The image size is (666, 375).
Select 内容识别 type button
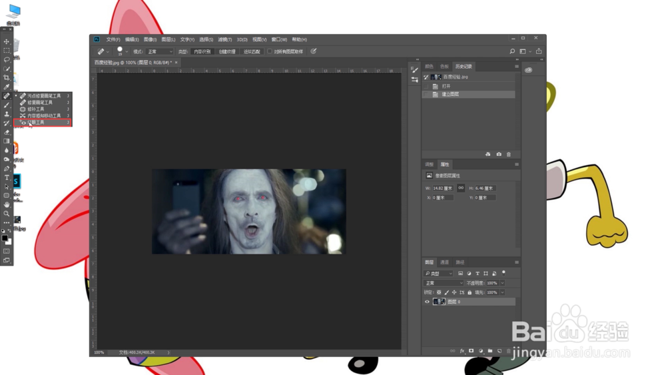pyautogui.click(x=202, y=51)
